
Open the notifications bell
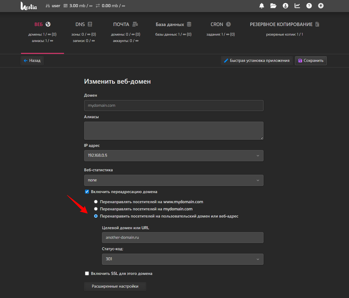click(x=262, y=6)
